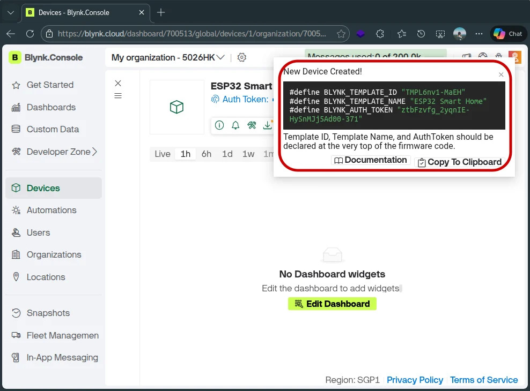Open the browser tab list dropdown
The image size is (530, 391).
(x=11, y=12)
